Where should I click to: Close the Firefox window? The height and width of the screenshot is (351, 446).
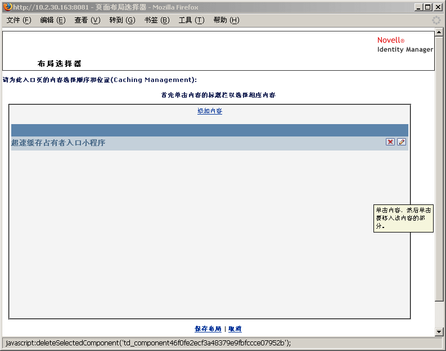[438, 7]
